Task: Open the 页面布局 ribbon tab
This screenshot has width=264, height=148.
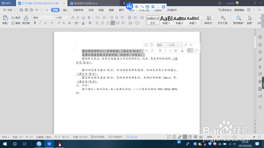Action: click(x=78, y=10)
